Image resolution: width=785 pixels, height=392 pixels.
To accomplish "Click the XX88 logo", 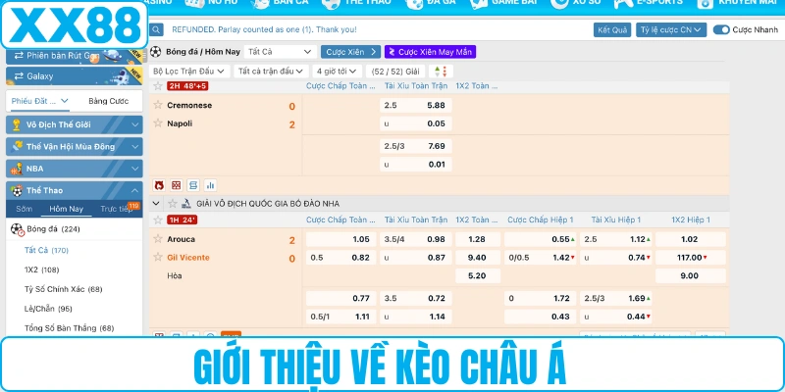I will (75, 24).
